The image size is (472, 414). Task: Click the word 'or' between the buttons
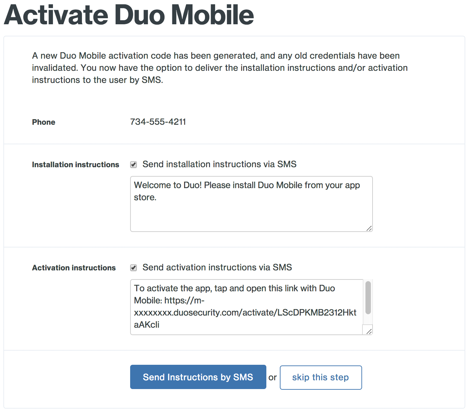pos(272,377)
